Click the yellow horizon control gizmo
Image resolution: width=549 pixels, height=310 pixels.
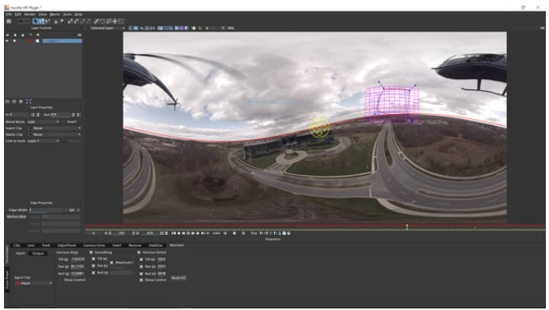pos(319,127)
